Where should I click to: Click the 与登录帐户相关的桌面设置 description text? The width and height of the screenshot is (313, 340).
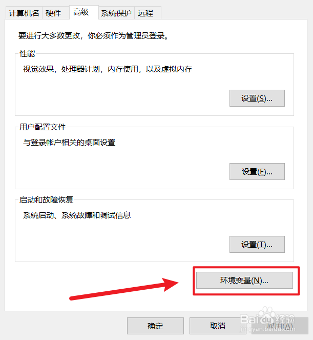pyautogui.click(x=69, y=143)
